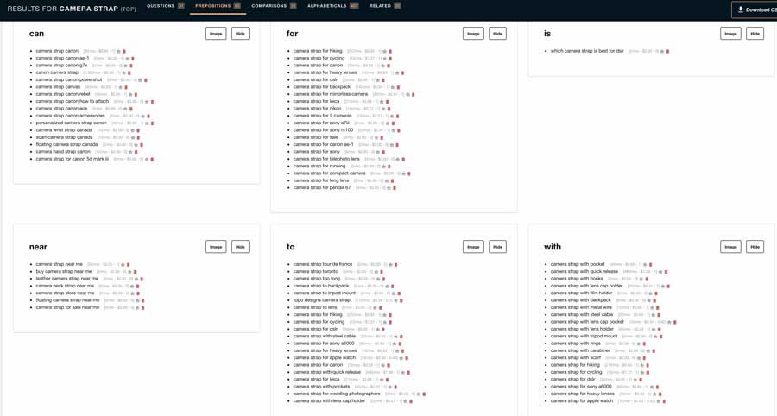
Task: Open keyword 'camera strap canon g7x'
Action: click(x=61, y=66)
